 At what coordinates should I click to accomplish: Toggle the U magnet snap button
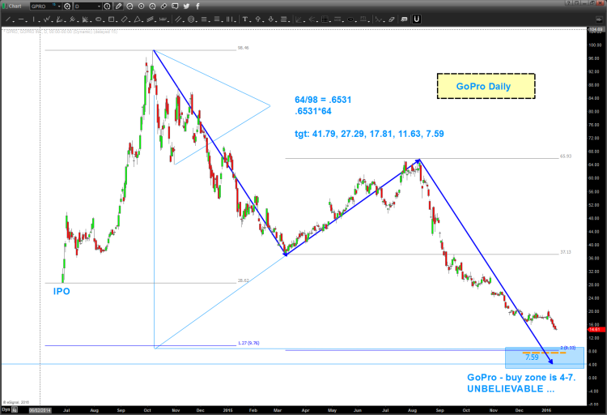point(417,19)
